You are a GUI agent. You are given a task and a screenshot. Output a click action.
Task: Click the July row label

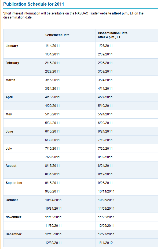pyautogui.click(x=9, y=149)
